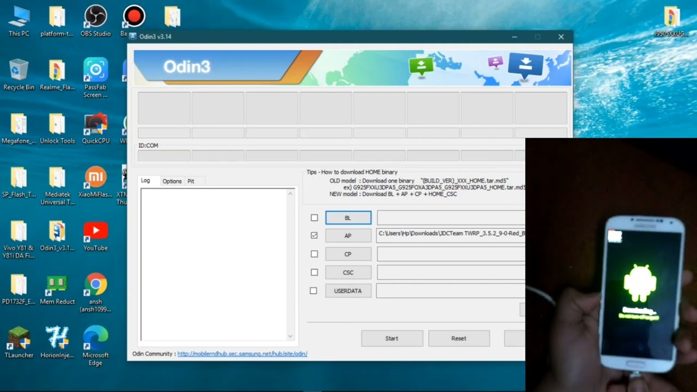Launch TLauncher from the desktop
Viewport: 697px width, 392px height.
tap(19, 342)
